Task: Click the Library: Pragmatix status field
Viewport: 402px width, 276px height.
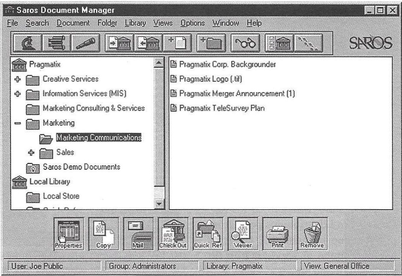Action: [249, 266]
